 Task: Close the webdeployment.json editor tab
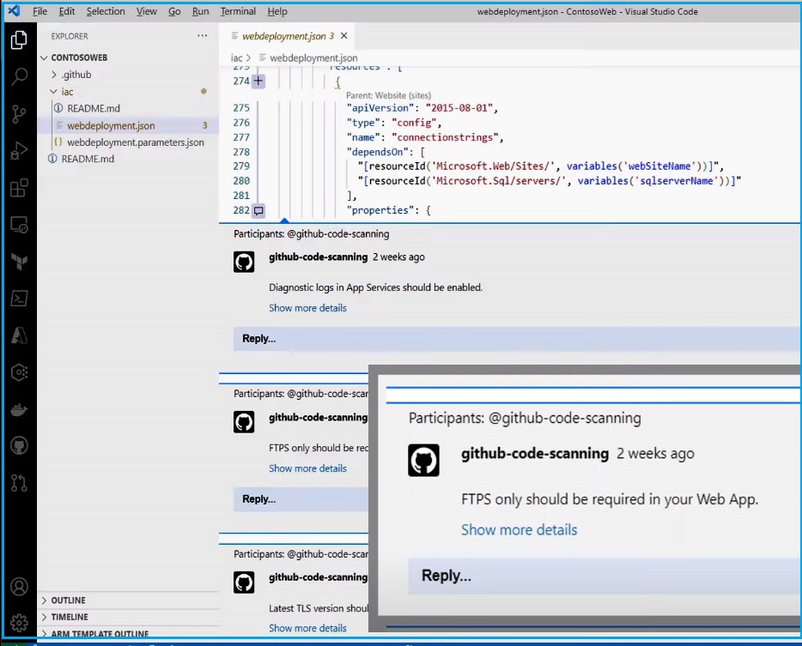tap(344, 36)
